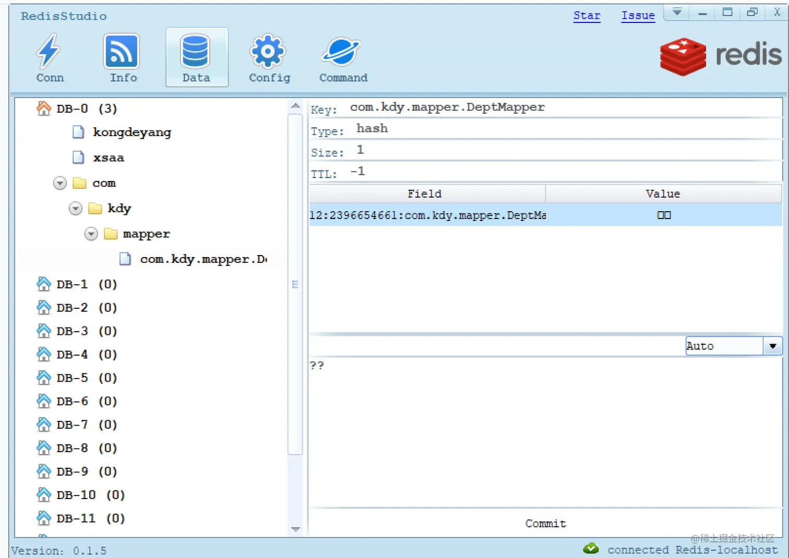Click the com folder icon
Image resolution: width=789 pixels, height=558 pixels.
tap(79, 183)
